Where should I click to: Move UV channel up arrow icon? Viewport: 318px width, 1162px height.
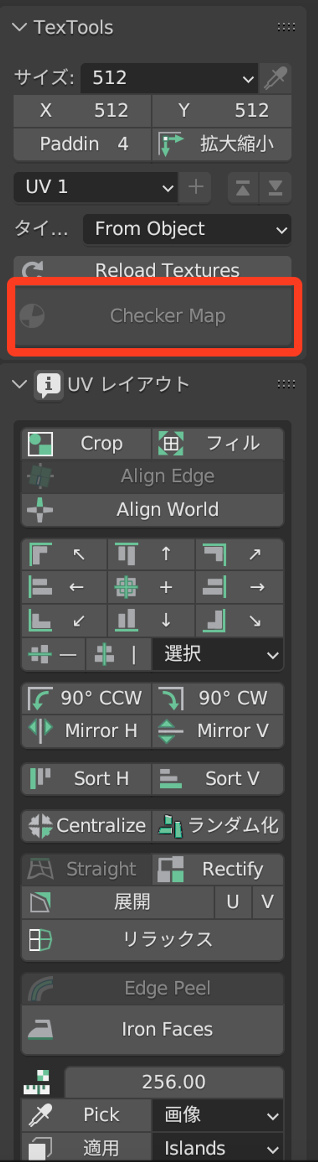(x=243, y=187)
